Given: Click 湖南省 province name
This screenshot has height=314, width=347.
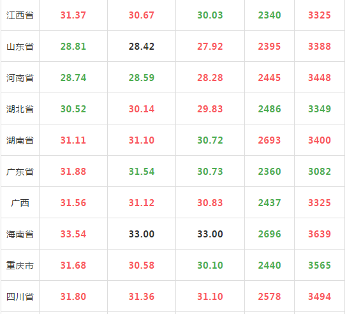Looking at the screenshot, I should coord(20,140).
